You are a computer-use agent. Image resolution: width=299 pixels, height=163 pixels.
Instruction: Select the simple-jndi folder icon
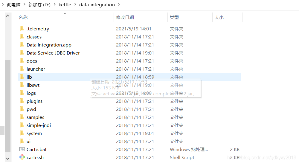pos(22,125)
